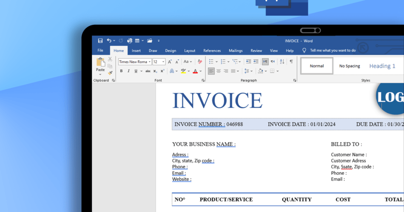Paste clipboard contents with the Paste icon
This screenshot has height=212, width=404.
pyautogui.click(x=100, y=62)
